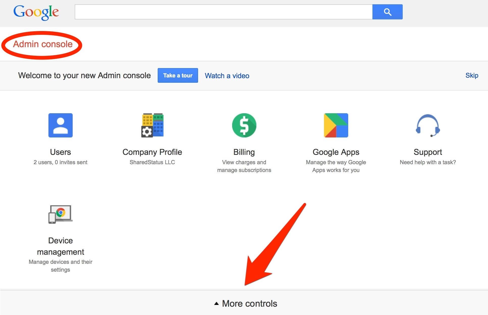This screenshot has width=488, height=315.
Task: Open the Google Apps colorful icon
Action: (336, 125)
